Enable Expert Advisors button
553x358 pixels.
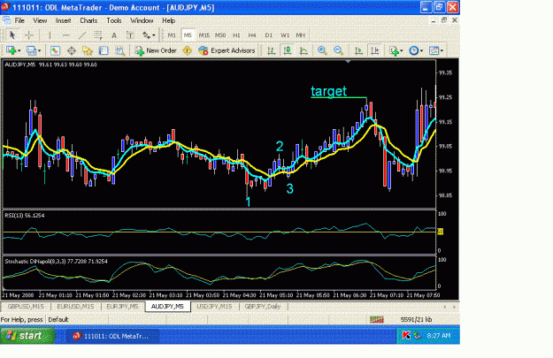(x=227, y=50)
